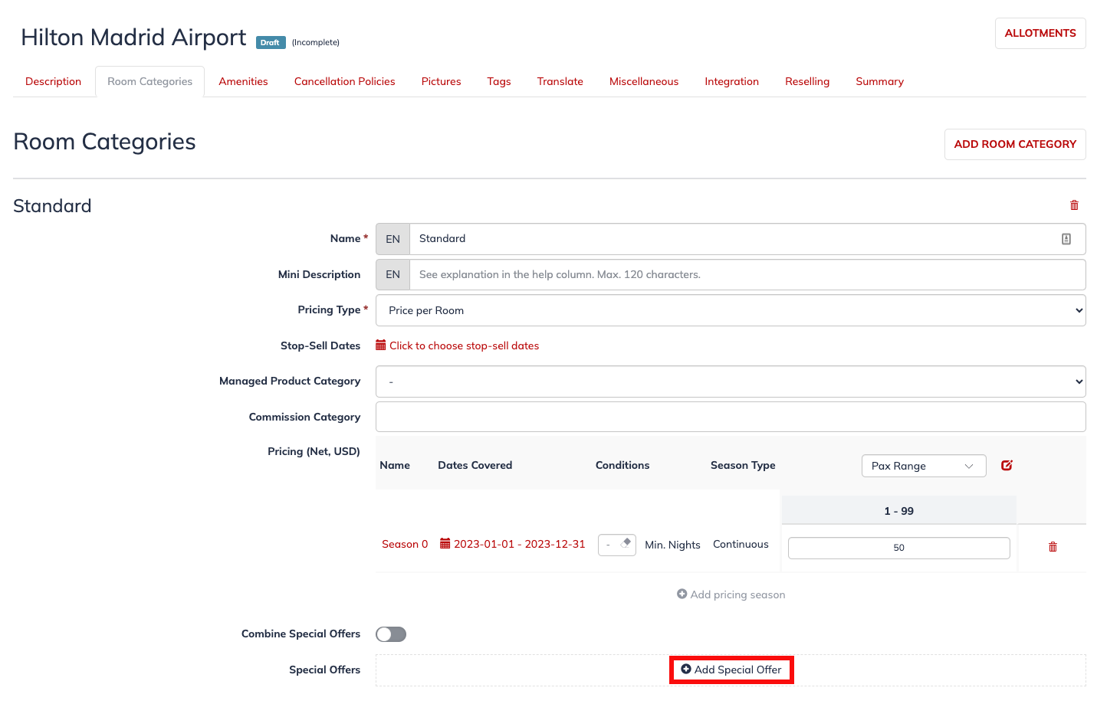Image resolution: width=1097 pixels, height=727 pixels.
Task: Open the Summary tab
Action: tap(879, 81)
